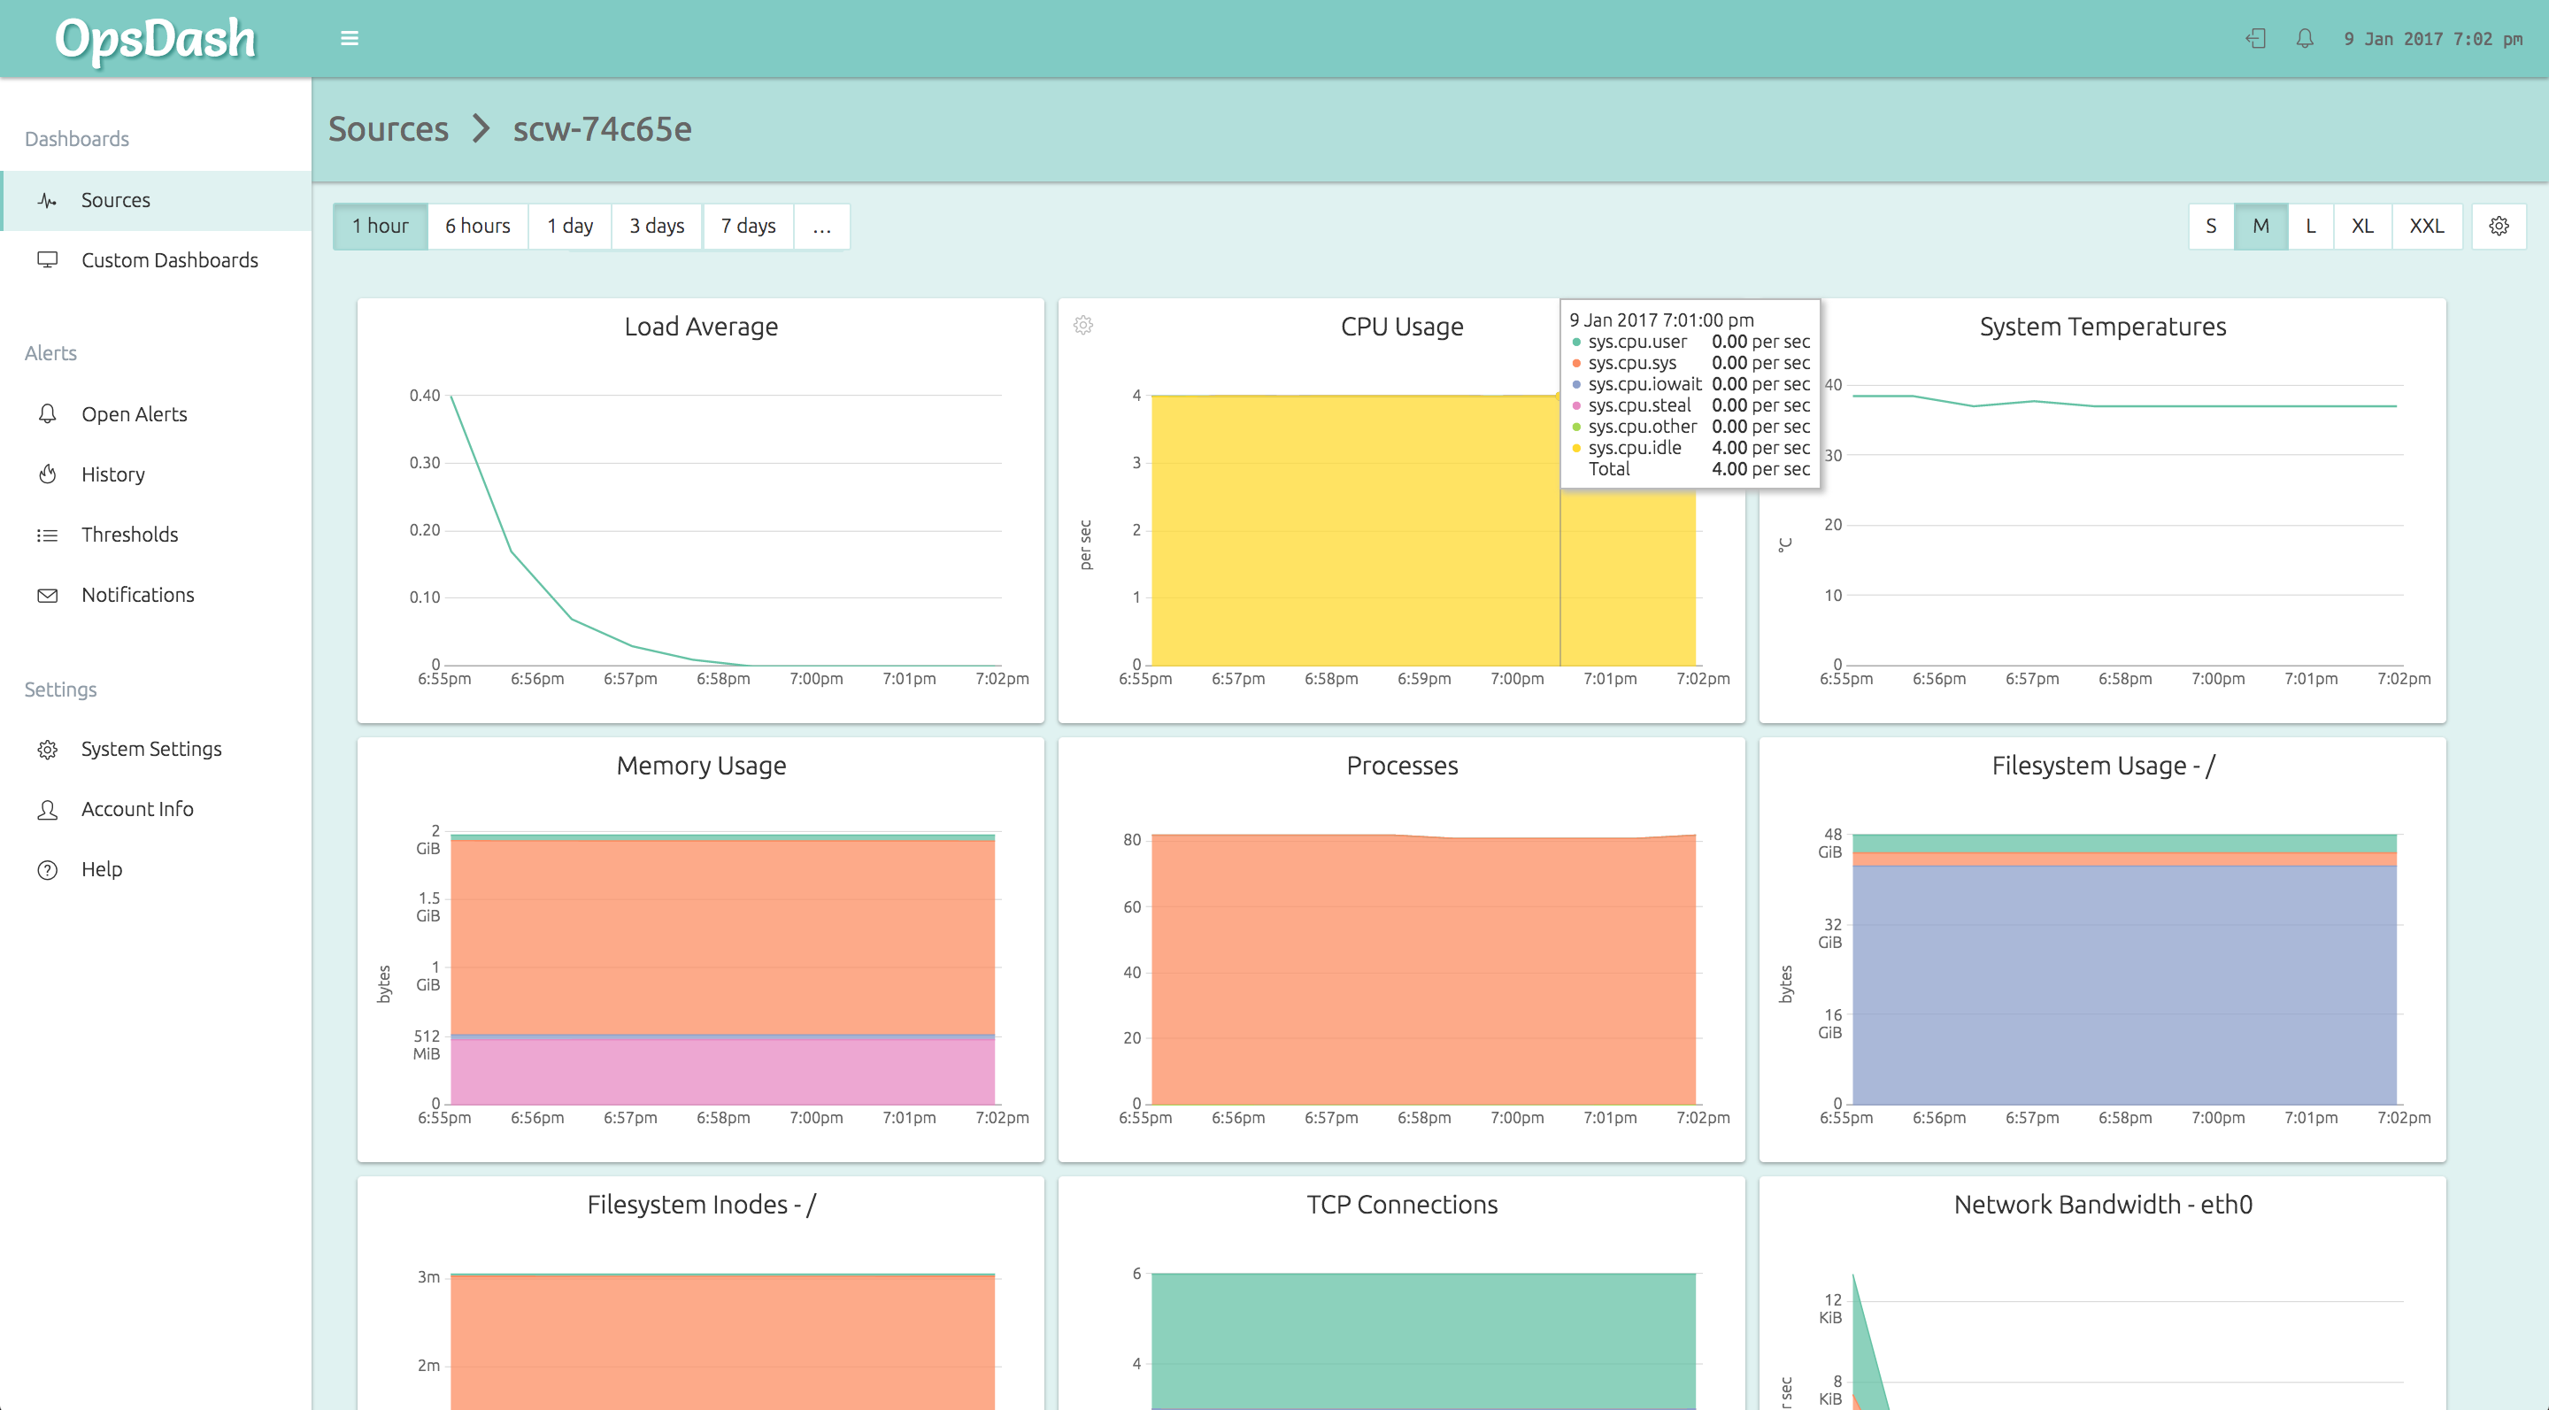Screen dimensions: 2549x1410
Task: Select the 7 days time range
Action: click(748, 227)
